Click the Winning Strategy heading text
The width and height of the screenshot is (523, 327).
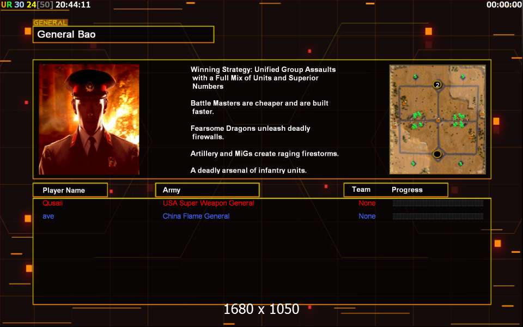pyautogui.click(x=263, y=78)
